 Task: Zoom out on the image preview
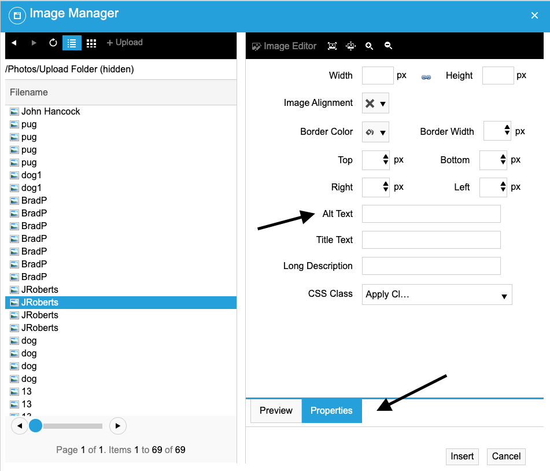(388, 46)
